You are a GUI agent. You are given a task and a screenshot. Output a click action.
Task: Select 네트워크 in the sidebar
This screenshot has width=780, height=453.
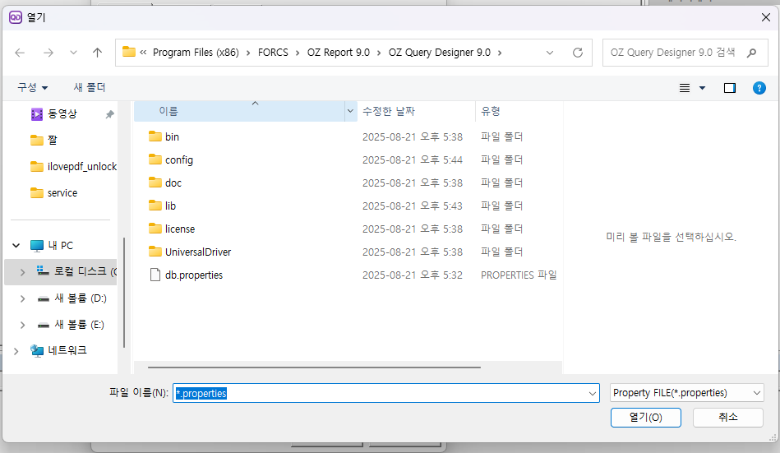point(67,350)
